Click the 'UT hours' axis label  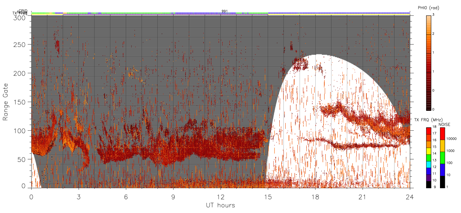(220, 205)
